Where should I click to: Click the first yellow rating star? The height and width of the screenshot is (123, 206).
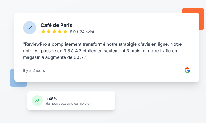pos(43,32)
